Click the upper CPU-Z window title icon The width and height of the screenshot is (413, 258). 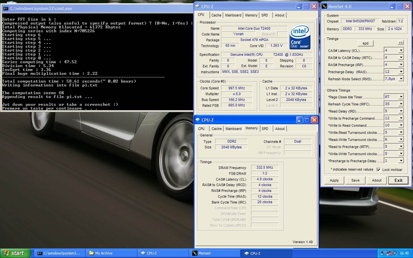point(197,6)
